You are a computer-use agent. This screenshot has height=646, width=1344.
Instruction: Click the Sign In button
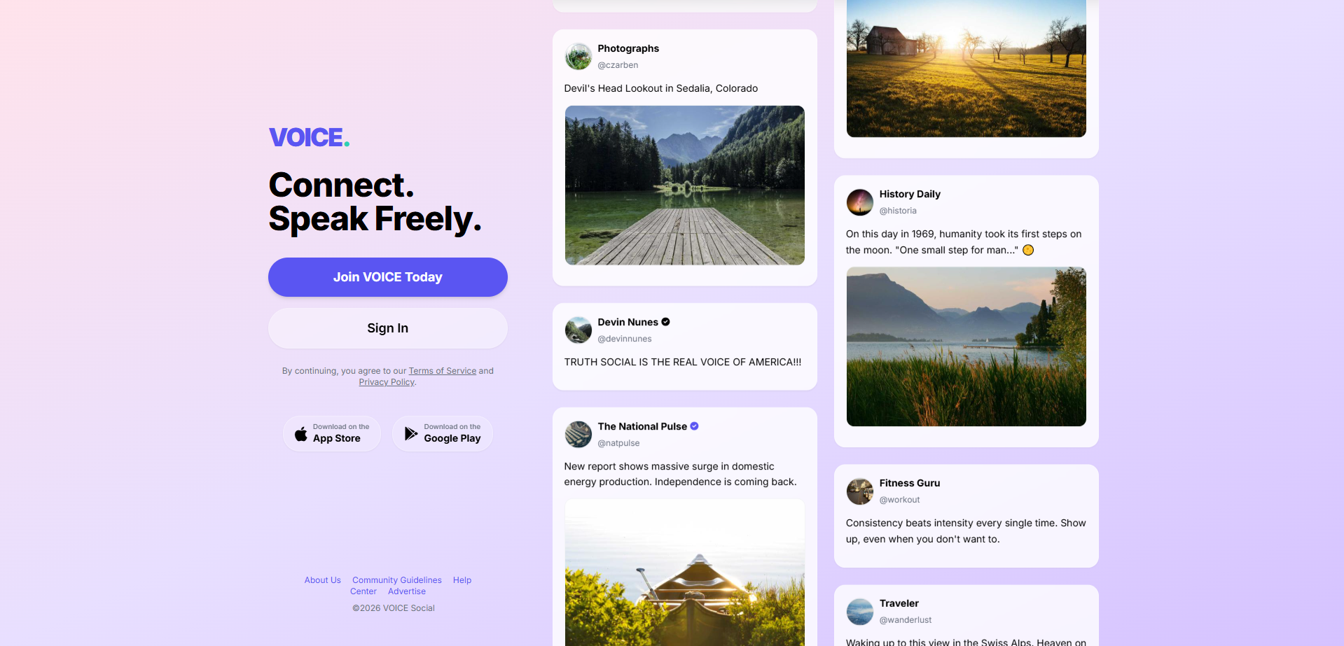coord(388,328)
